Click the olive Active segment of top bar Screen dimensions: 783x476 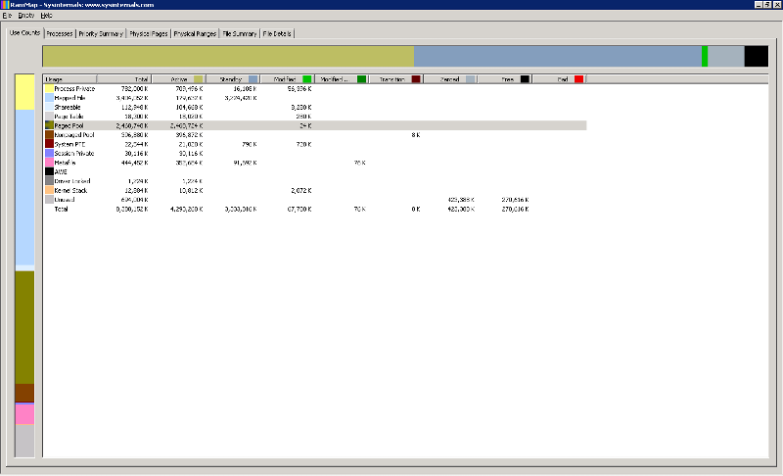(x=228, y=56)
